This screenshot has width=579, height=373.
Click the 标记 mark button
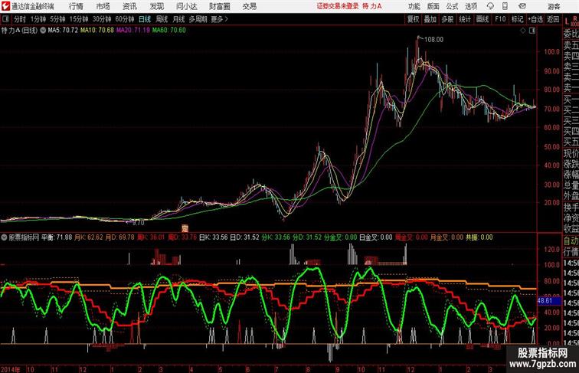[517, 19]
